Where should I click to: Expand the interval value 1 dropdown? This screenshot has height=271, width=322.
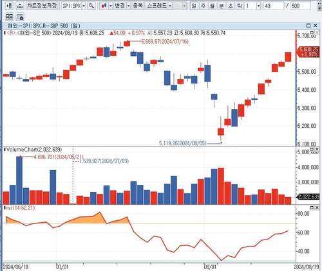(259, 6)
